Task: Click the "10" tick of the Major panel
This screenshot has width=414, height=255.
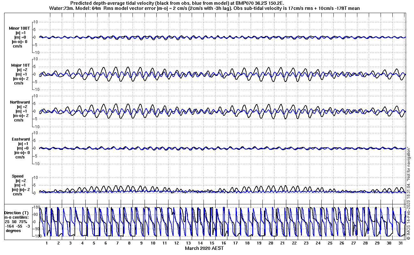Action: click(36, 59)
